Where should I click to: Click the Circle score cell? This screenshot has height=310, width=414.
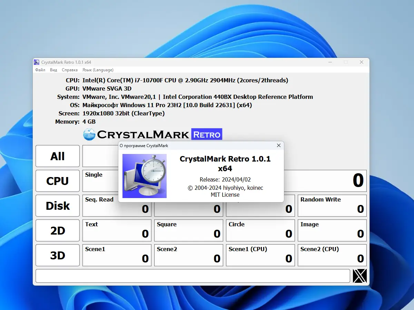pyautogui.click(x=260, y=230)
